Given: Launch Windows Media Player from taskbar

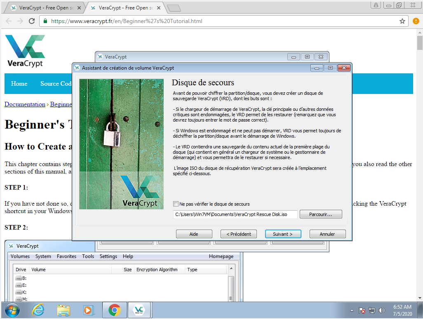Looking at the screenshot, I should (x=88, y=310).
